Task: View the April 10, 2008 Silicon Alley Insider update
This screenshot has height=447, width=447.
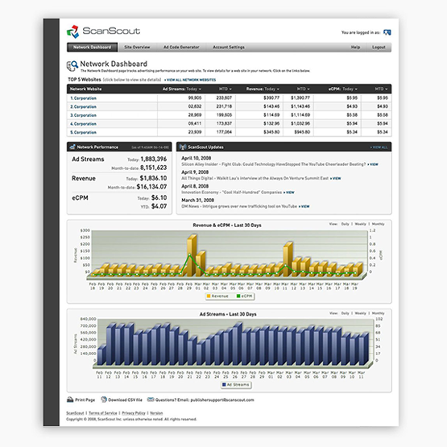Action: click(x=373, y=164)
